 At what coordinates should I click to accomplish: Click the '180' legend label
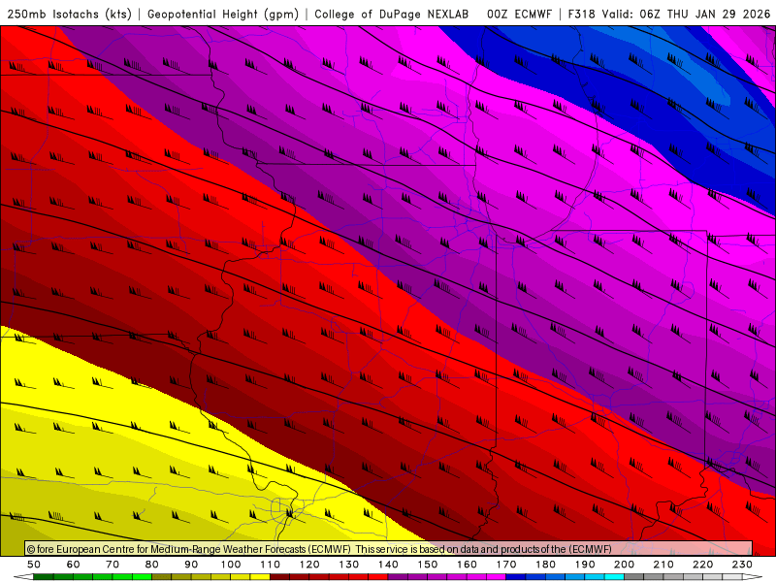point(545,565)
